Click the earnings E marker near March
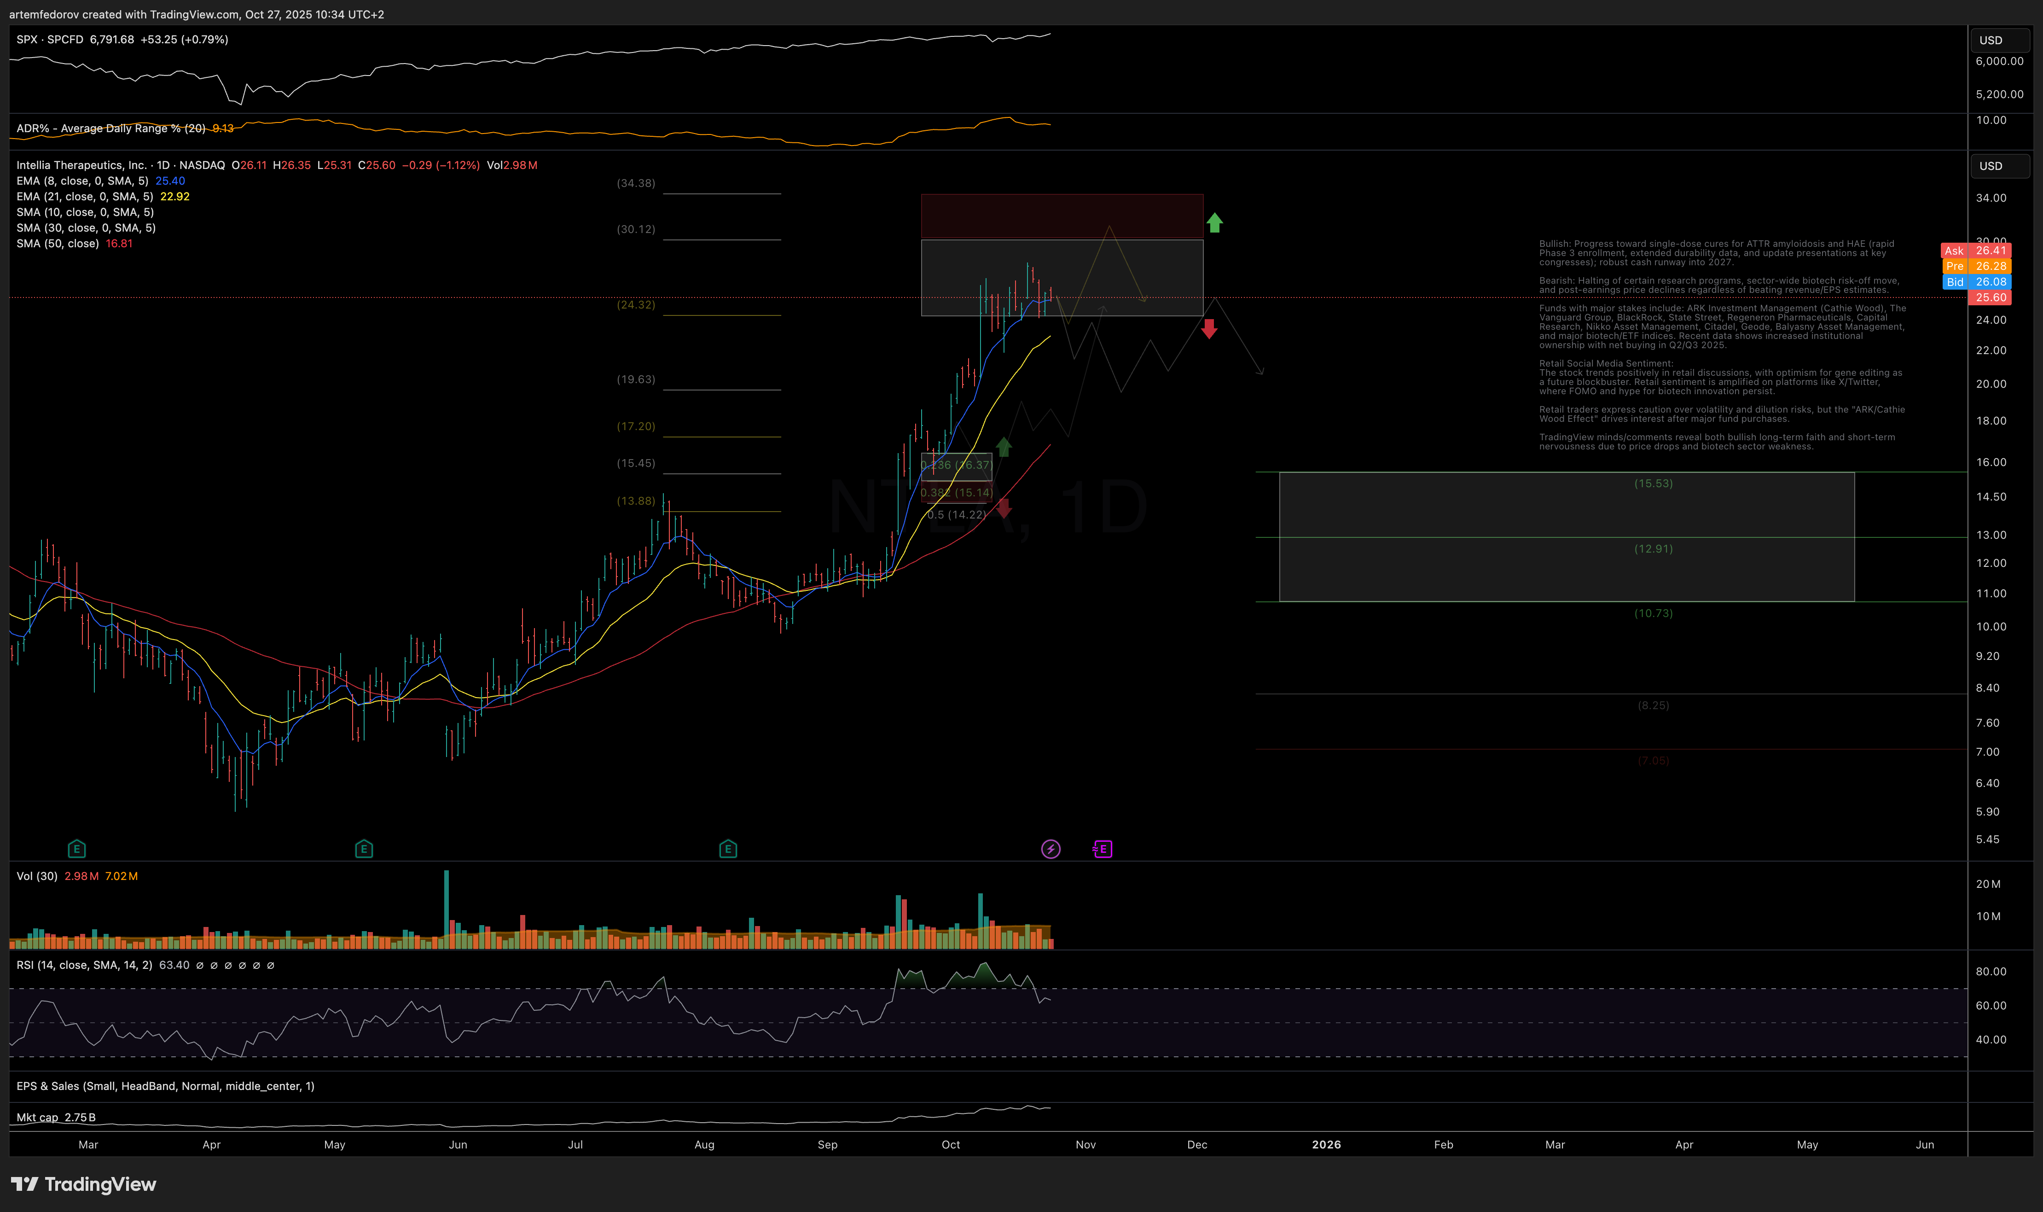This screenshot has width=2043, height=1212. click(77, 850)
